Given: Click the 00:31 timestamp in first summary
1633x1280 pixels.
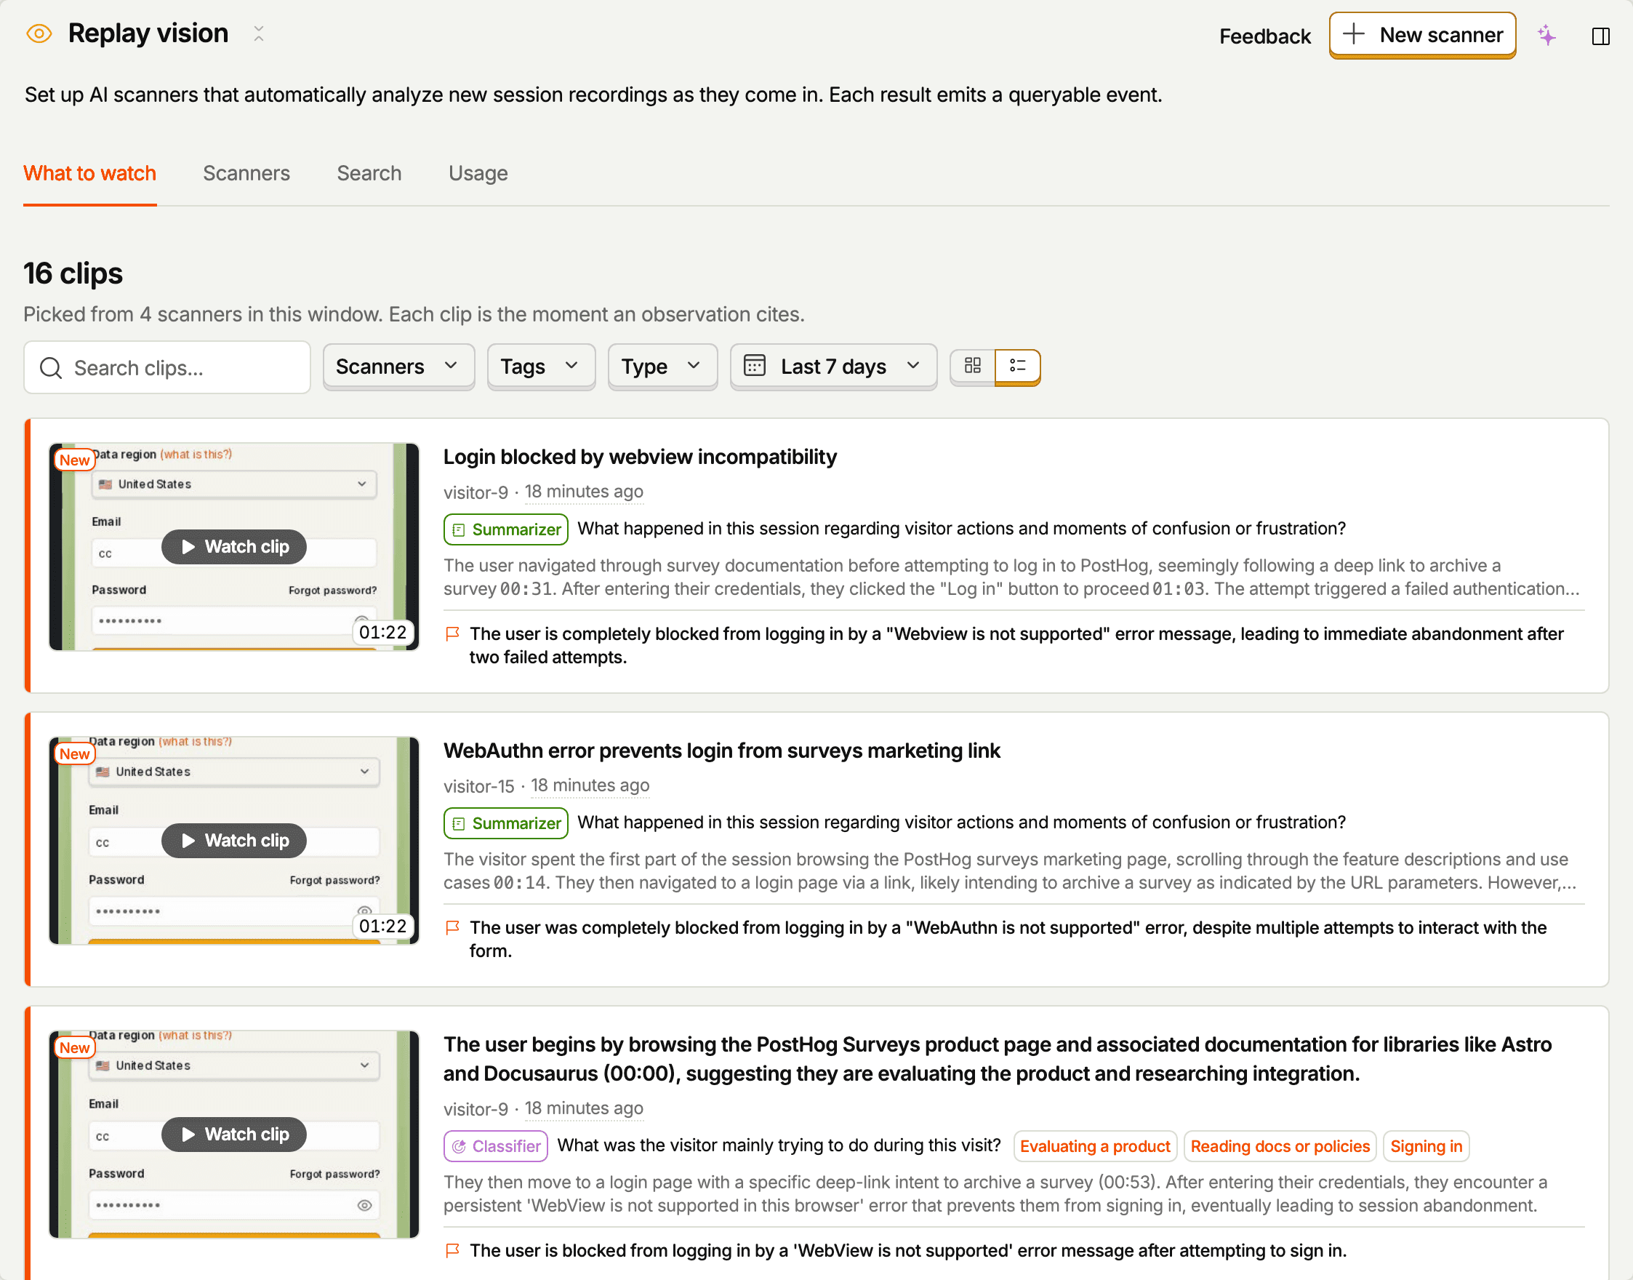Looking at the screenshot, I should click(526, 589).
